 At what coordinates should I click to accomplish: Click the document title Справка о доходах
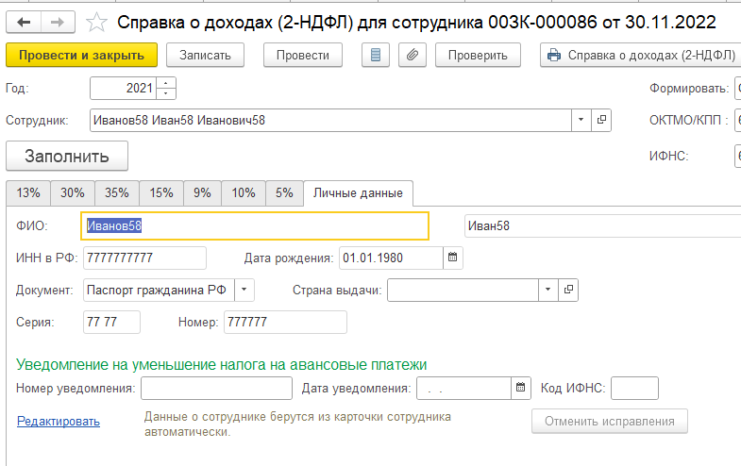point(416,23)
